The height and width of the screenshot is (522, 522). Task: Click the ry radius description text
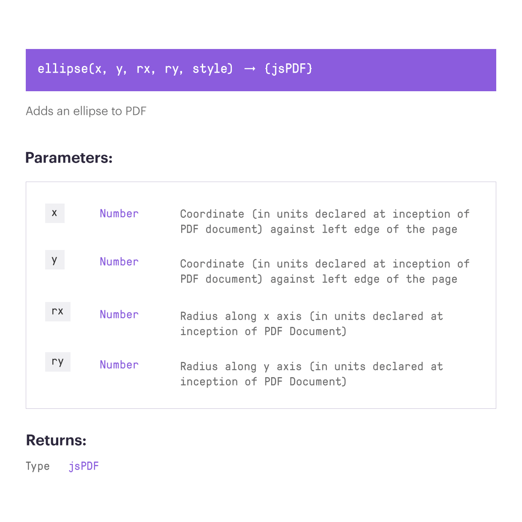[x=312, y=374]
